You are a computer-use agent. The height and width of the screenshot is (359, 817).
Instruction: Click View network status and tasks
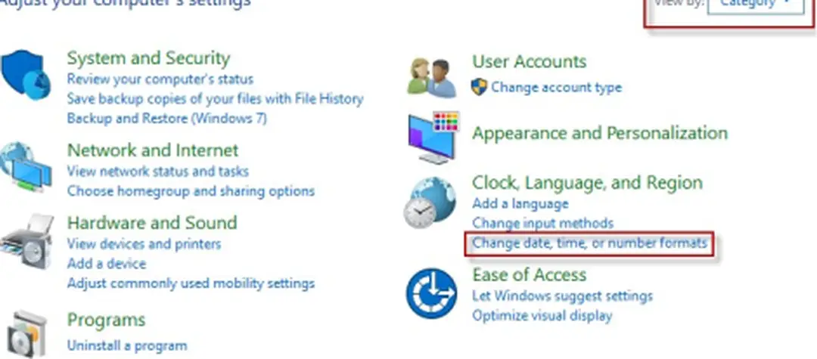(x=157, y=172)
